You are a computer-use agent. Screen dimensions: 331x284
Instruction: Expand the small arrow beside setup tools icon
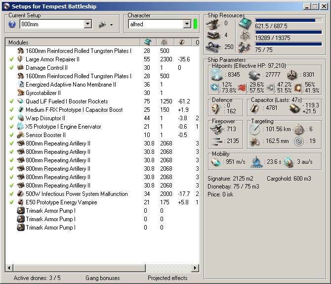(111, 25)
